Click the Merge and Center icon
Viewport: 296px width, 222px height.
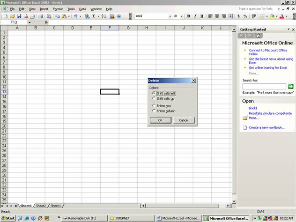pos(230,16)
